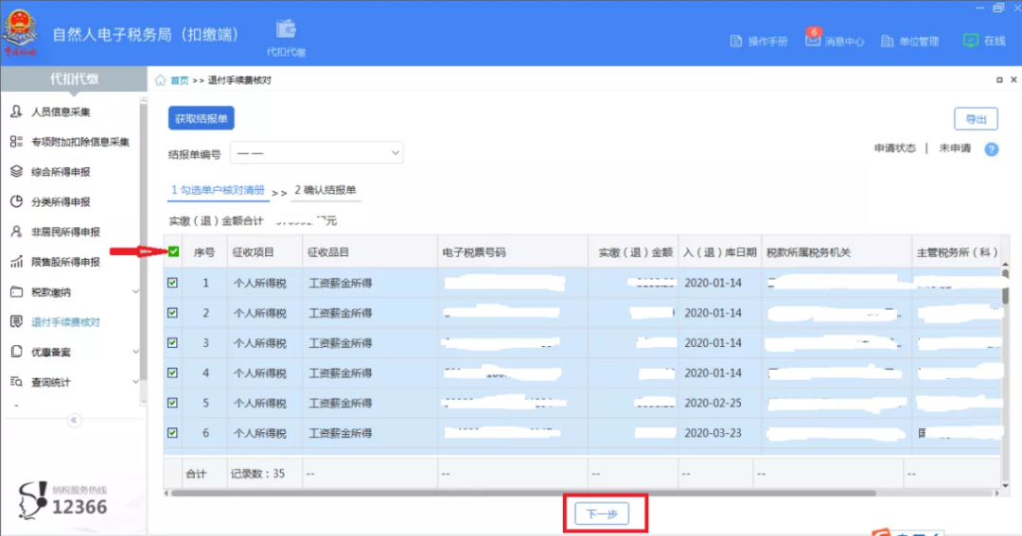Click the 首页 breadcrumb link
The height and width of the screenshot is (536, 1022).
tap(179, 80)
